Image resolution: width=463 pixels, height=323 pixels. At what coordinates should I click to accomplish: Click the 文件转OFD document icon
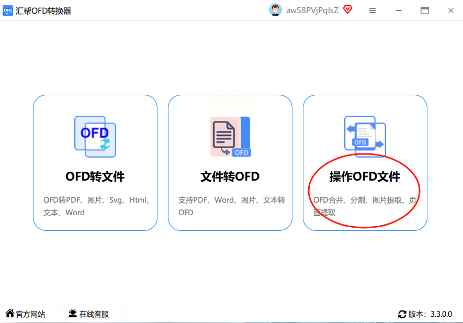(x=230, y=137)
